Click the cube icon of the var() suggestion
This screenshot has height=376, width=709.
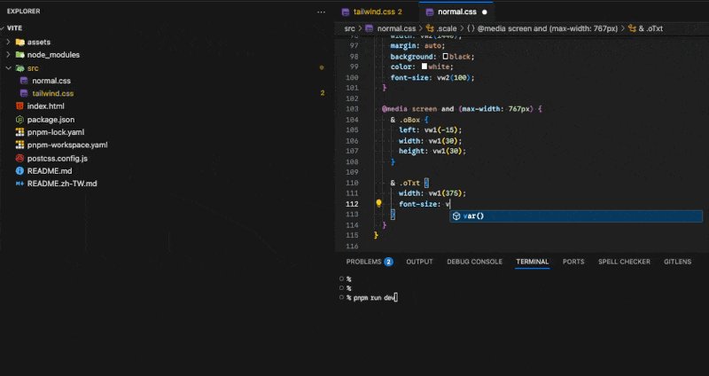pyautogui.click(x=456, y=216)
